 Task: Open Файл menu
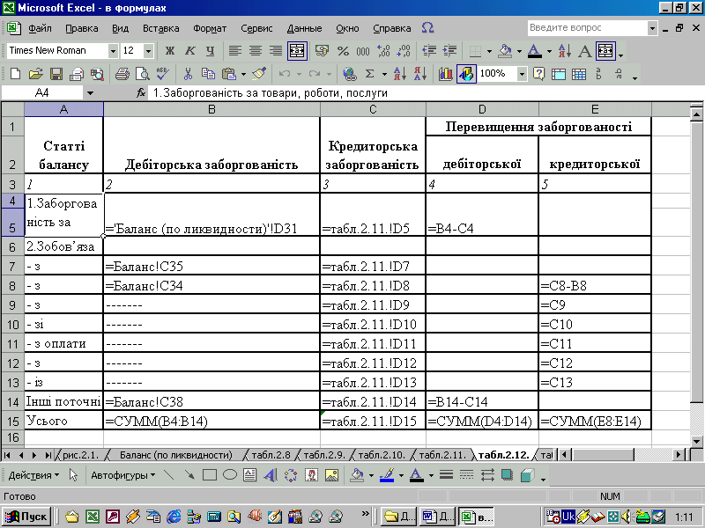coord(40,28)
